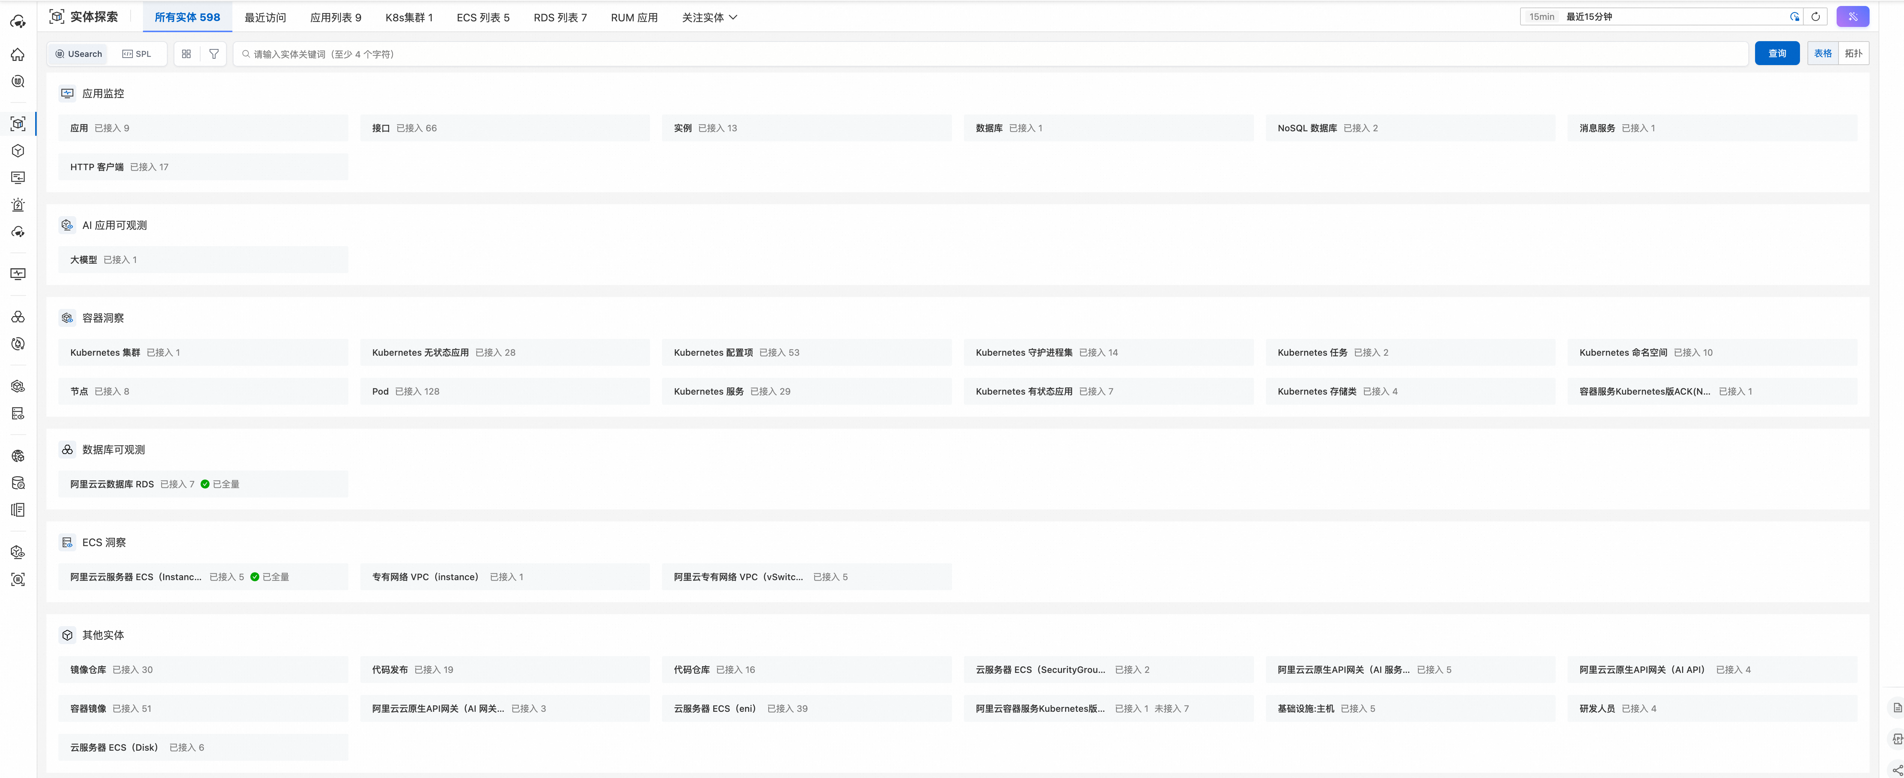The image size is (1904, 778).
Task: Open the purple AI magic wand assistant
Action: tap(1852, 17)
